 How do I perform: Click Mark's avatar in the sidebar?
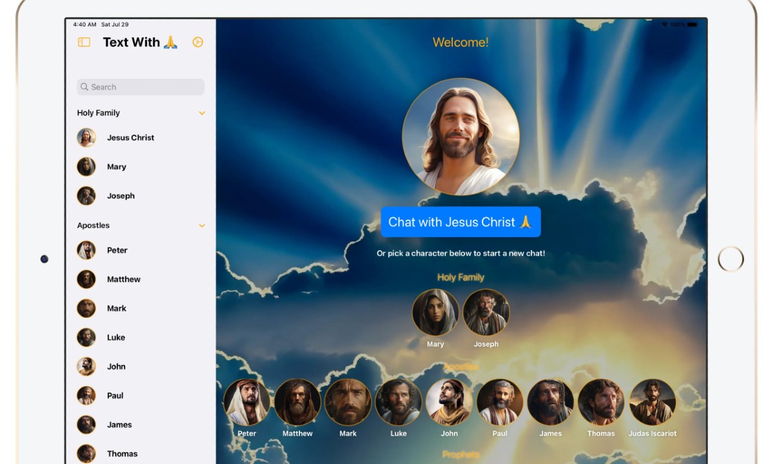point(86,308)
